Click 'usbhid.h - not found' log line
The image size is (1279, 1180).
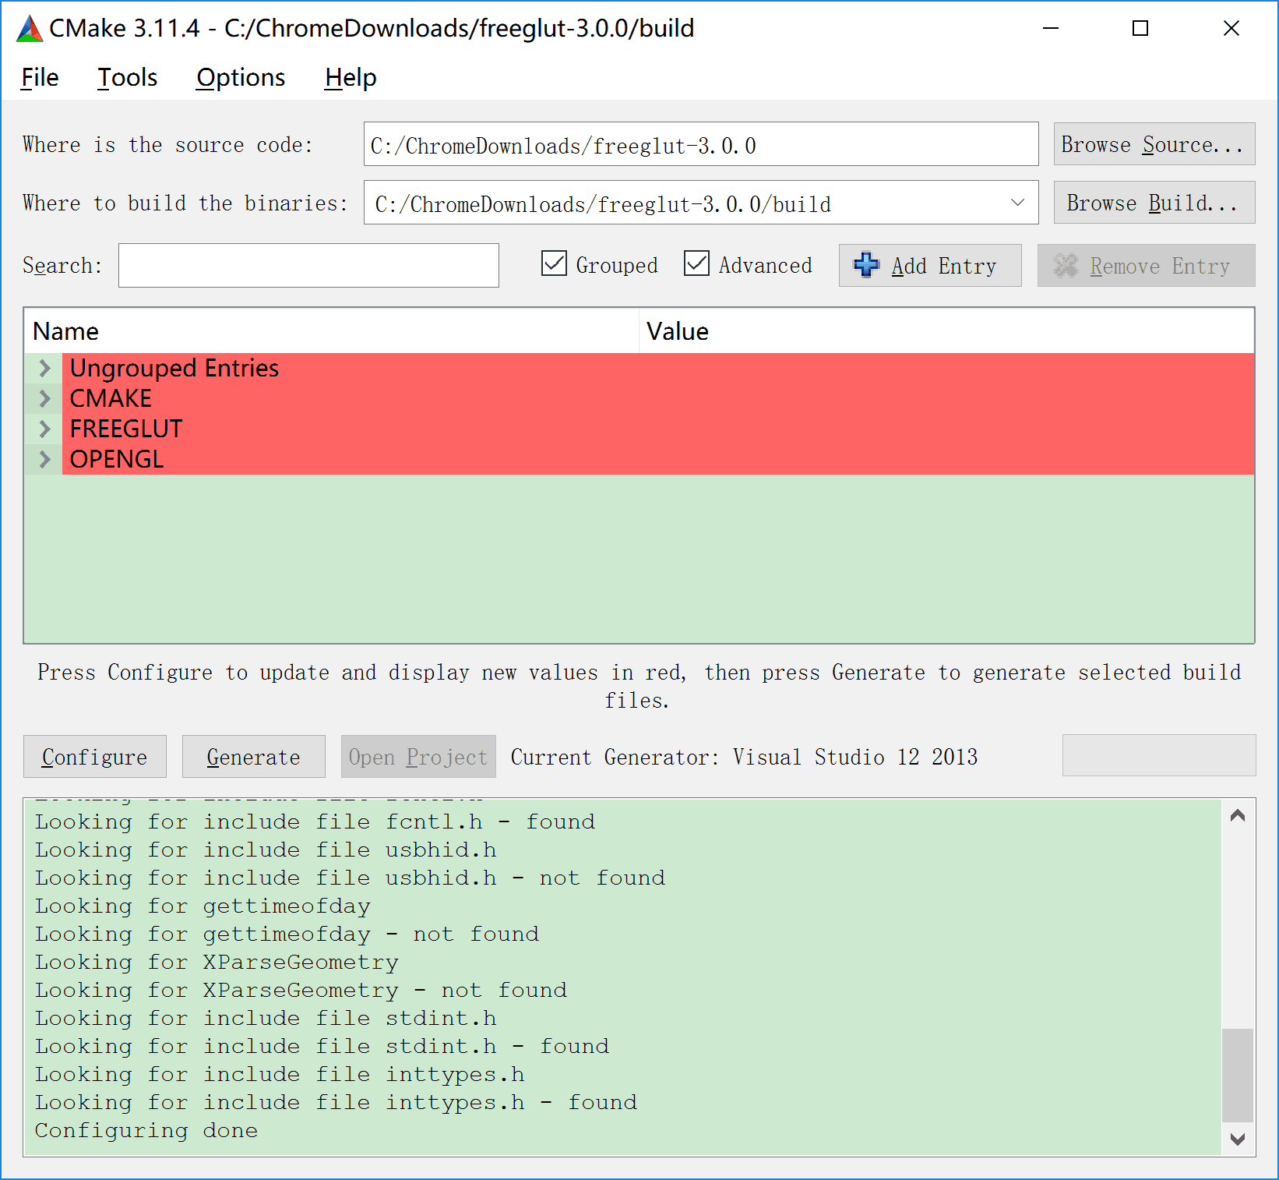[x=350, y=878]
